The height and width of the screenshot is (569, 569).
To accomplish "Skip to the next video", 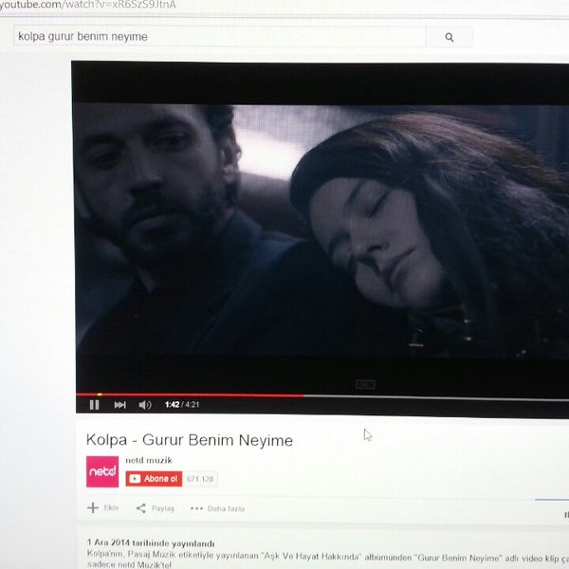I will click(120, 405).
